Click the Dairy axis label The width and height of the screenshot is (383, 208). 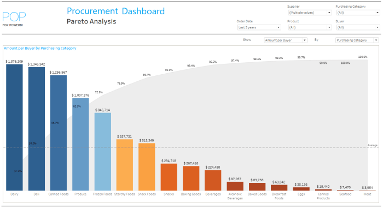coord(14,194)
